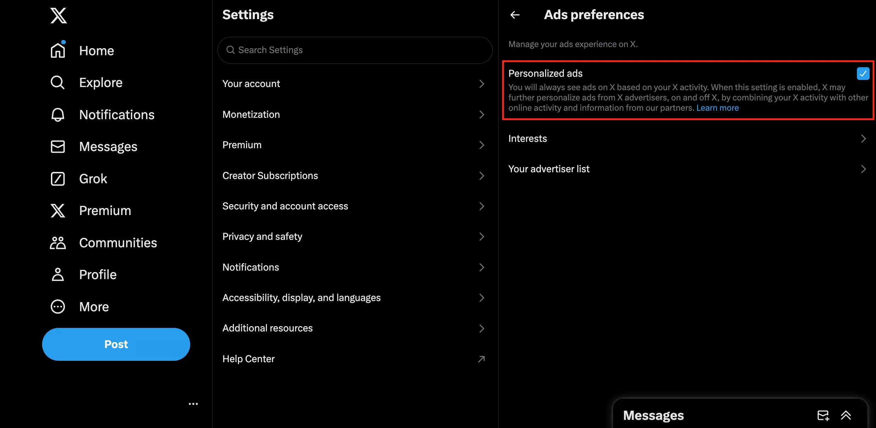This screenshot has width=876, height=428.
Task: Click the back arrow beside Ads preferences
Action: (515, 15)
